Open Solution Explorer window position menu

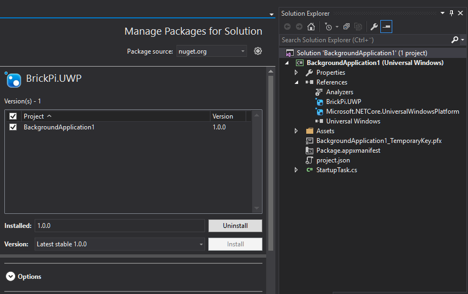[443, 13]
